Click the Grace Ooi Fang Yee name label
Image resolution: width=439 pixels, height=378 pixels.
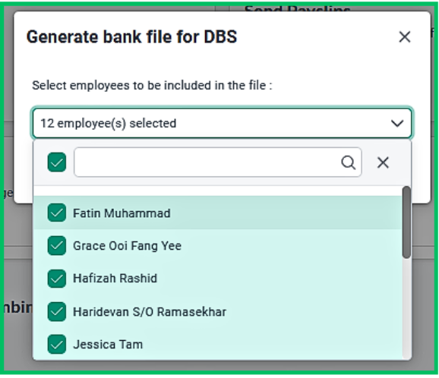(x=127, y=246)
